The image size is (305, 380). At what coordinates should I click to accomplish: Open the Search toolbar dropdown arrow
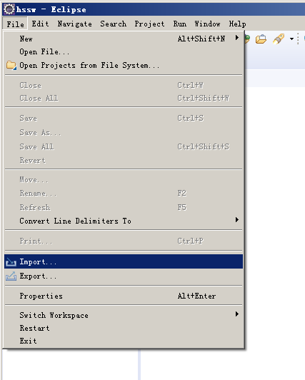click(x=292, y=39)
